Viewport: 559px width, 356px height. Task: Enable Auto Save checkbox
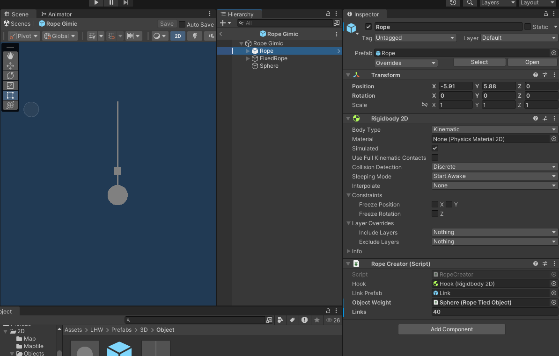pos(182,24)
